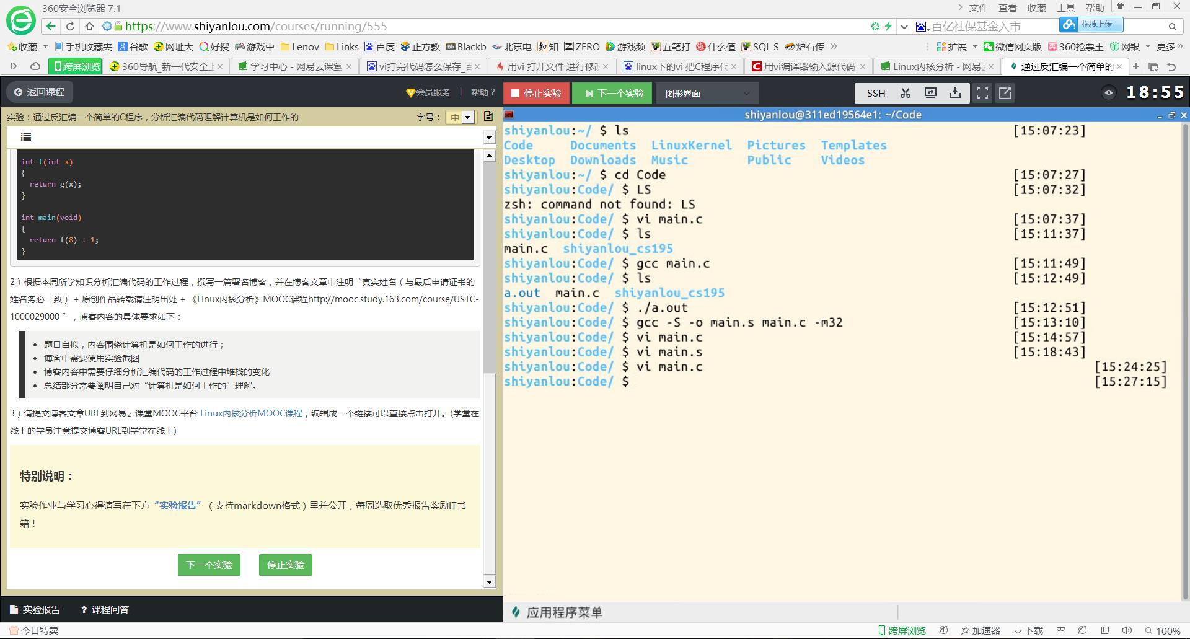
Task: Switch to the 学习中心 - 网易云课堂 tab
Action: [x=294, y=66]
